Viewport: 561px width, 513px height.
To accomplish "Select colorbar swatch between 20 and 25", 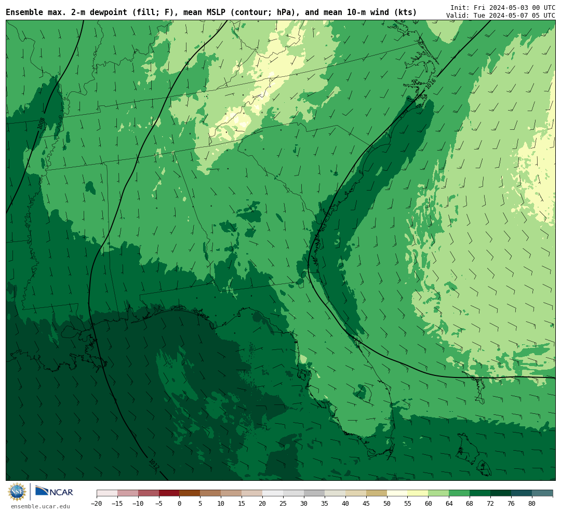I will click(273, 493).
